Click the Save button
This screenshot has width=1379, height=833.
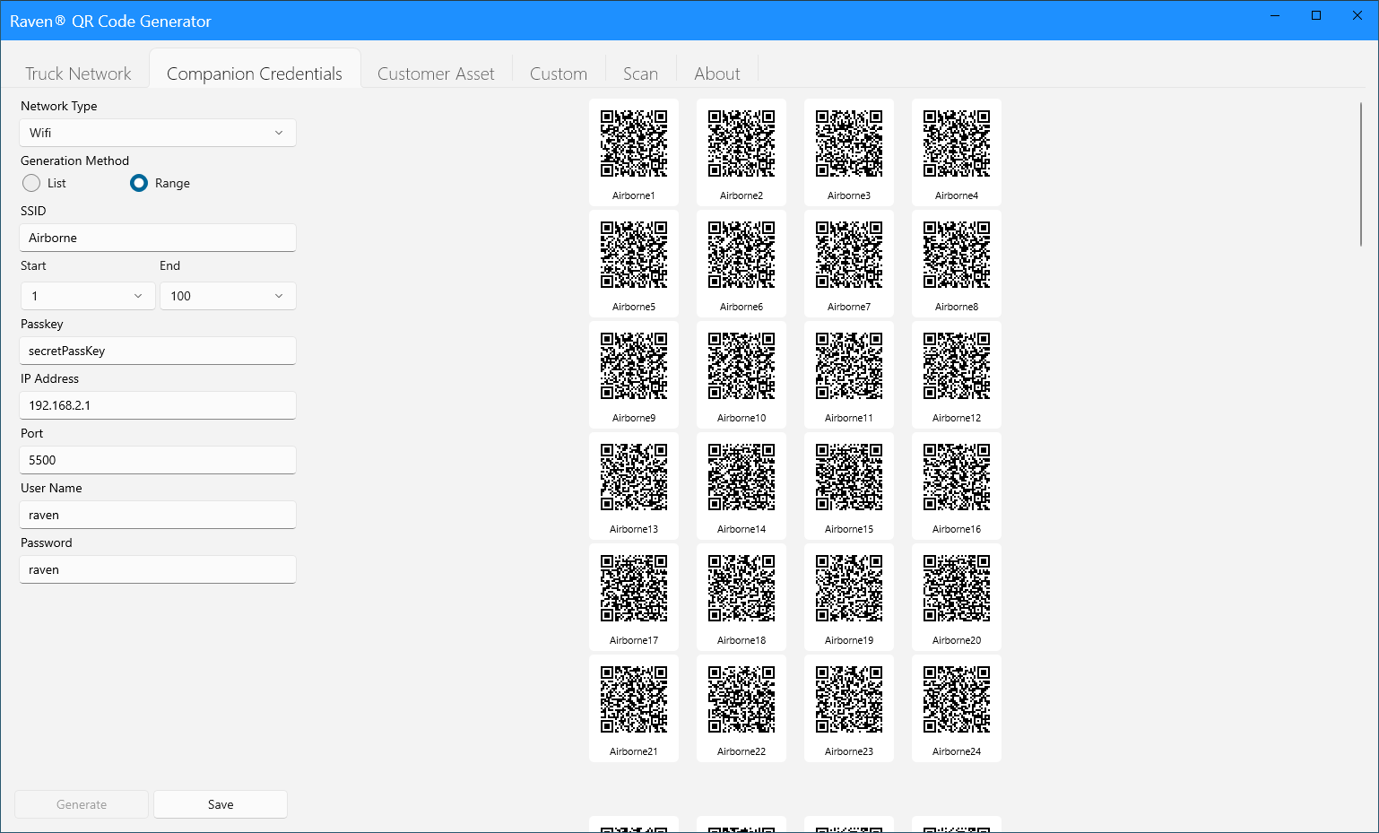[221, 804]
